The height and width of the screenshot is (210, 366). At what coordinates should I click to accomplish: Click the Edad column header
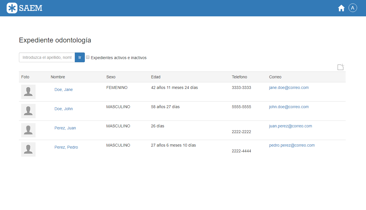156,77
